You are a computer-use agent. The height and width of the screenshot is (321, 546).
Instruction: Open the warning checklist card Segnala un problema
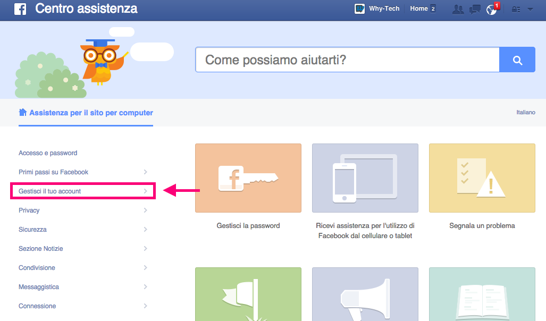[x=482, y=178]
